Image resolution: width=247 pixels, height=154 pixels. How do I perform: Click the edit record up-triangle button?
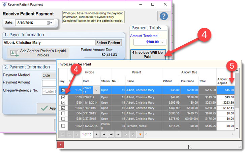[x=118, y=135]
